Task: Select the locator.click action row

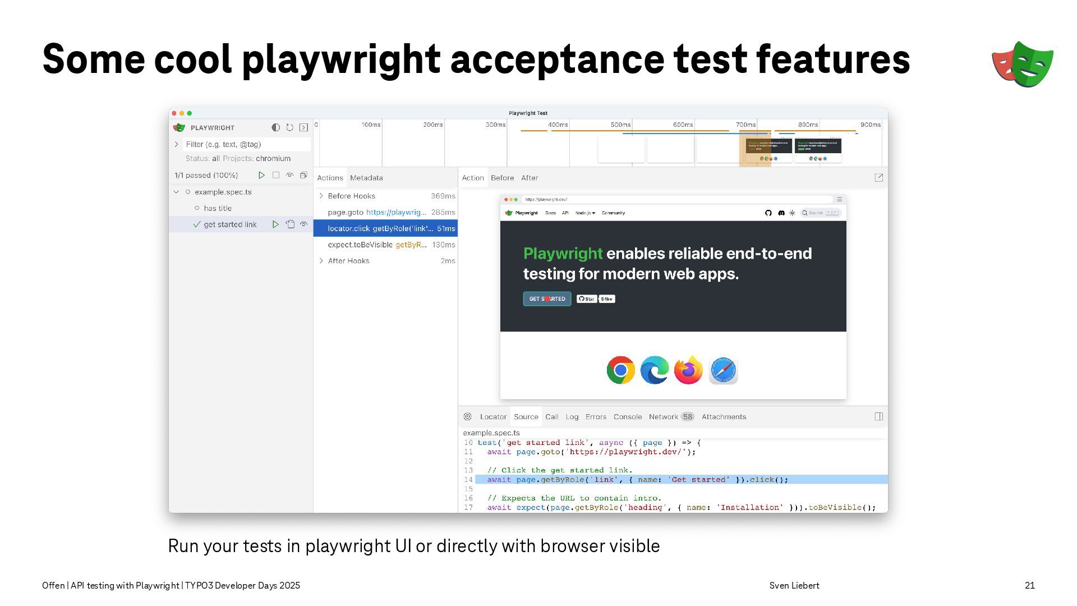Action: pyautogui.click(x=386, y=228)
